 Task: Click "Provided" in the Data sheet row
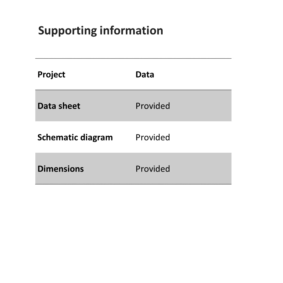[x=153, y=106]
